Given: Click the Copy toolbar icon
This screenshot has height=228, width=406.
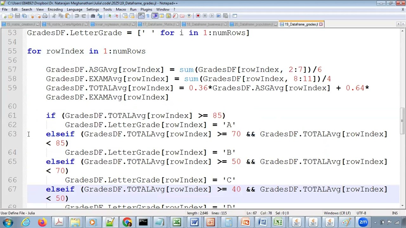Looking at the screenshot, I should click(x=61, y=16).
